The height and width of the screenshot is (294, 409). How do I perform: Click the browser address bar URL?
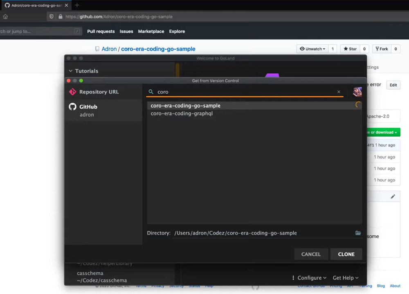[119, 17]
